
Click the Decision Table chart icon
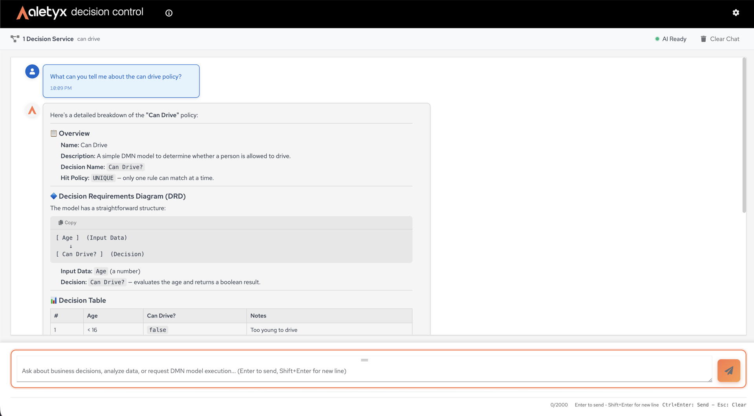54,300
